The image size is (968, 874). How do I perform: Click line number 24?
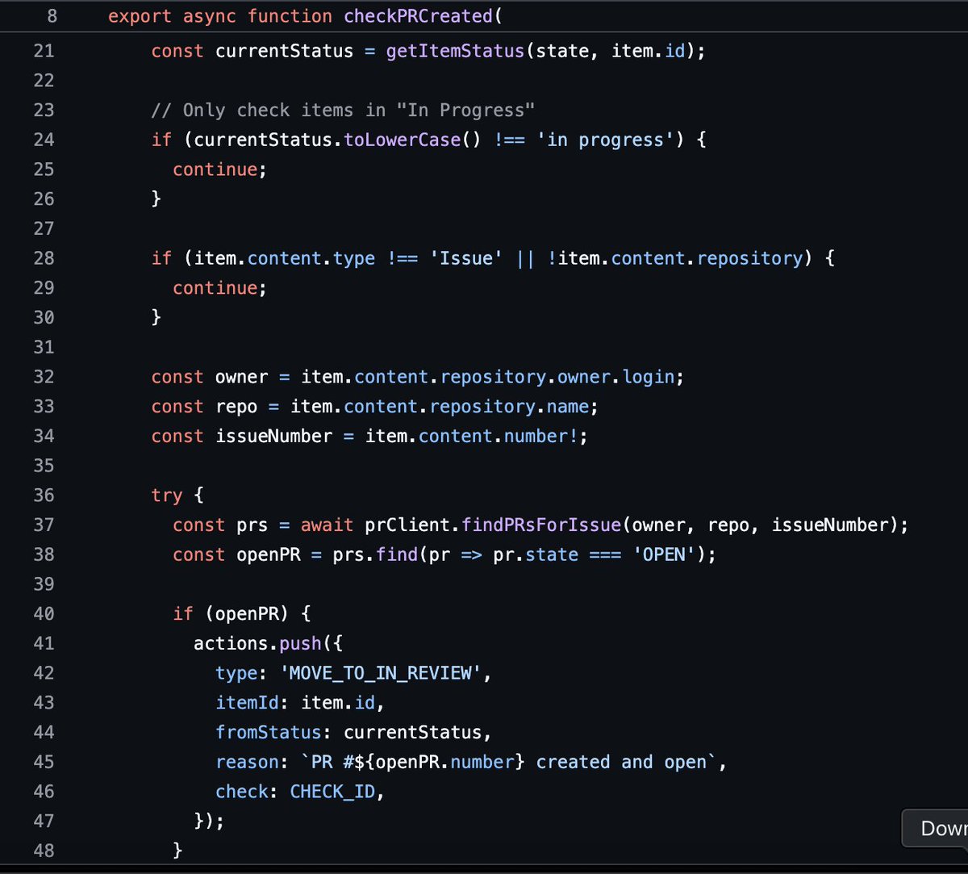point(44,140)
